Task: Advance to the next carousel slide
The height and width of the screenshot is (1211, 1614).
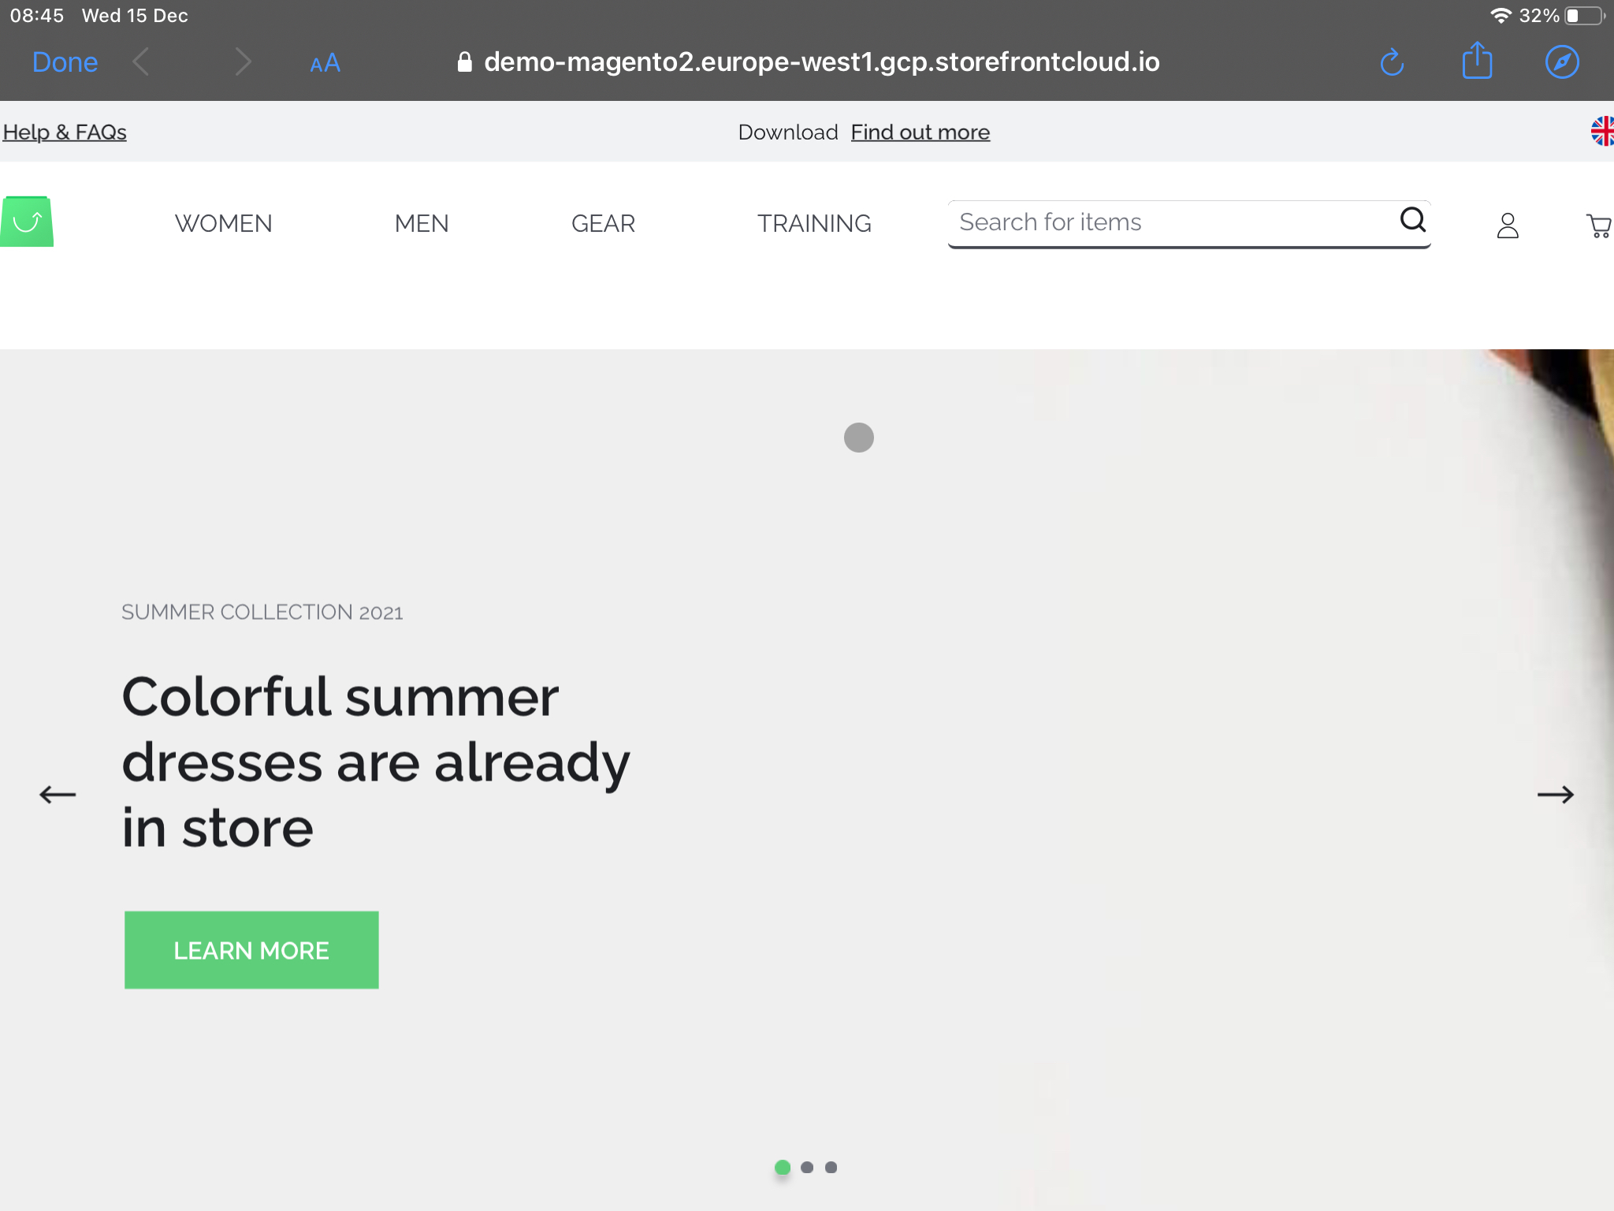Action: point(1555,794)
